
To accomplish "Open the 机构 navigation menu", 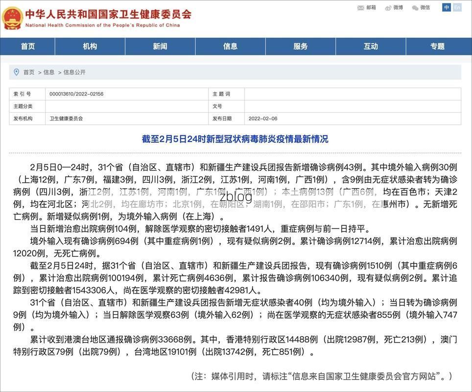I will [x=90, y=47].
